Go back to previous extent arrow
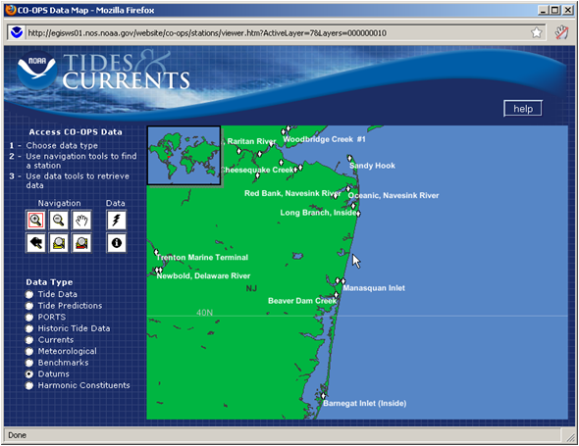 [x=35, y=243]
